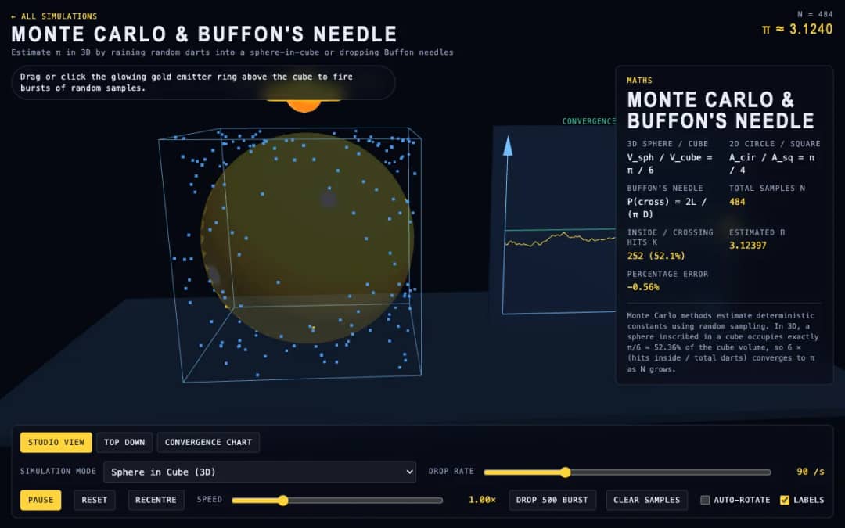Click the emitter ring instruction hint

point(203,82)
